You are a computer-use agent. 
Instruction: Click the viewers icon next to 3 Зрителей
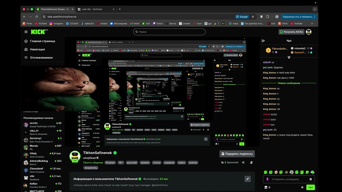click(222, 162)
